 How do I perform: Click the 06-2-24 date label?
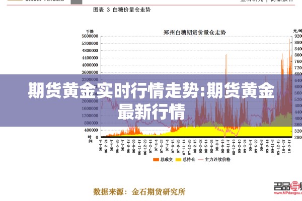point(106,146)
